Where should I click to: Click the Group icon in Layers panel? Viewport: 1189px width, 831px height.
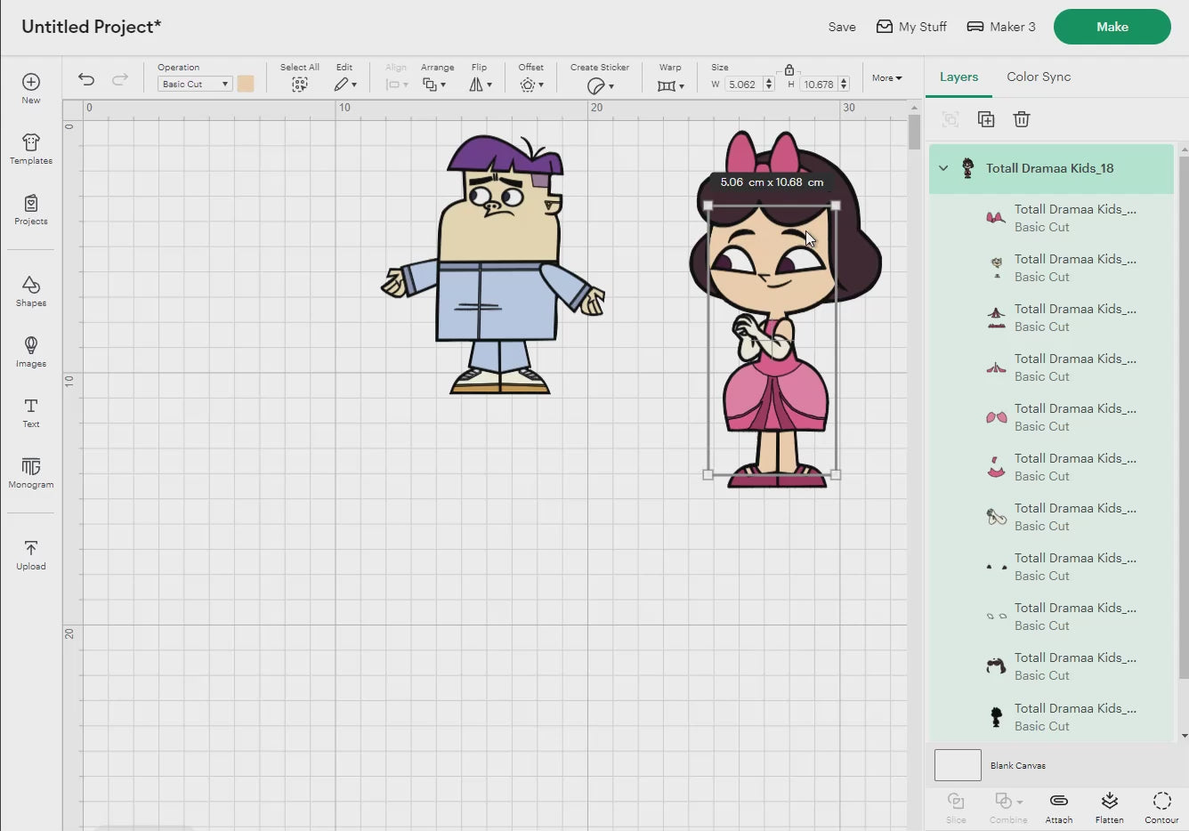coord(950,119)
